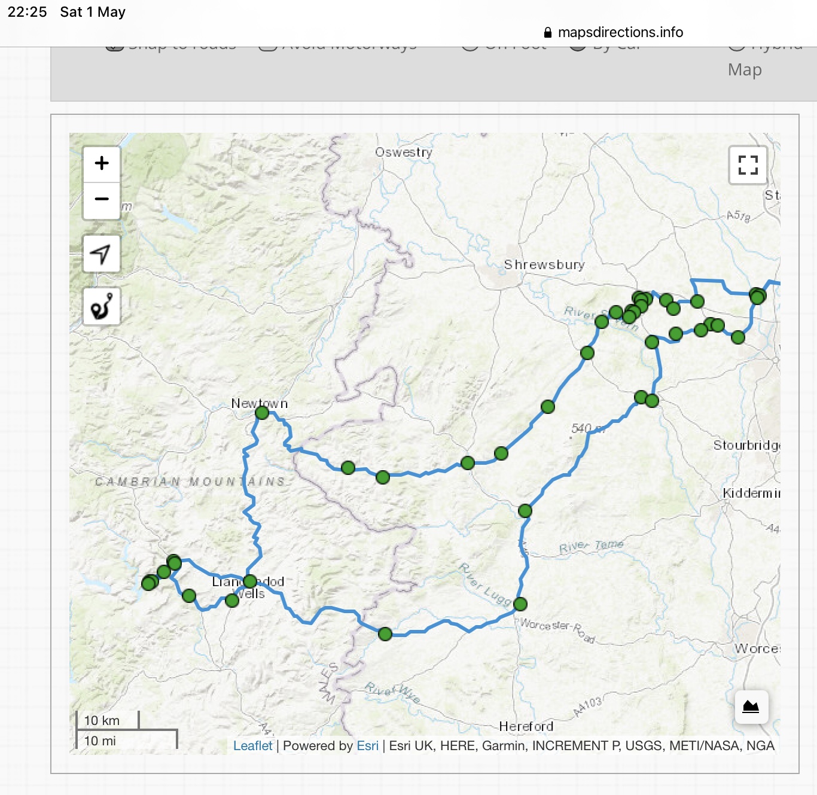Click the Oswestry label on the map

pyautogui.click(x=403, y=153)
